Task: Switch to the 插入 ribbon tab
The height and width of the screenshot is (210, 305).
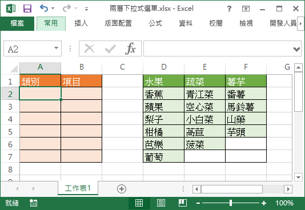Action: pos(81,23)
